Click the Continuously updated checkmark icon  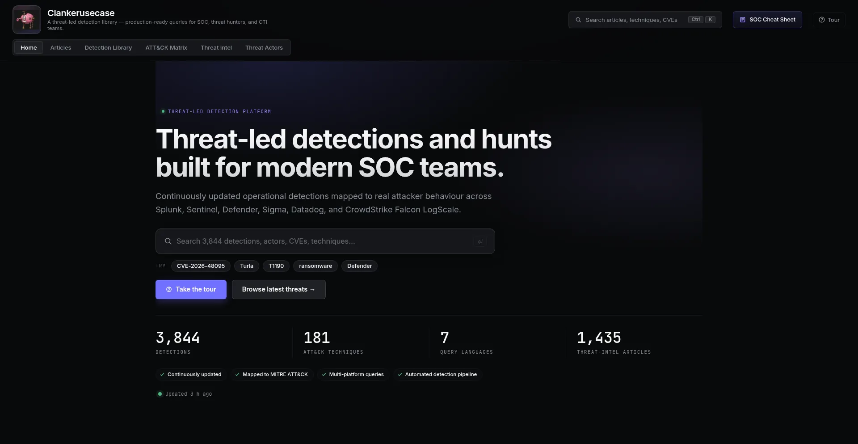162,375
